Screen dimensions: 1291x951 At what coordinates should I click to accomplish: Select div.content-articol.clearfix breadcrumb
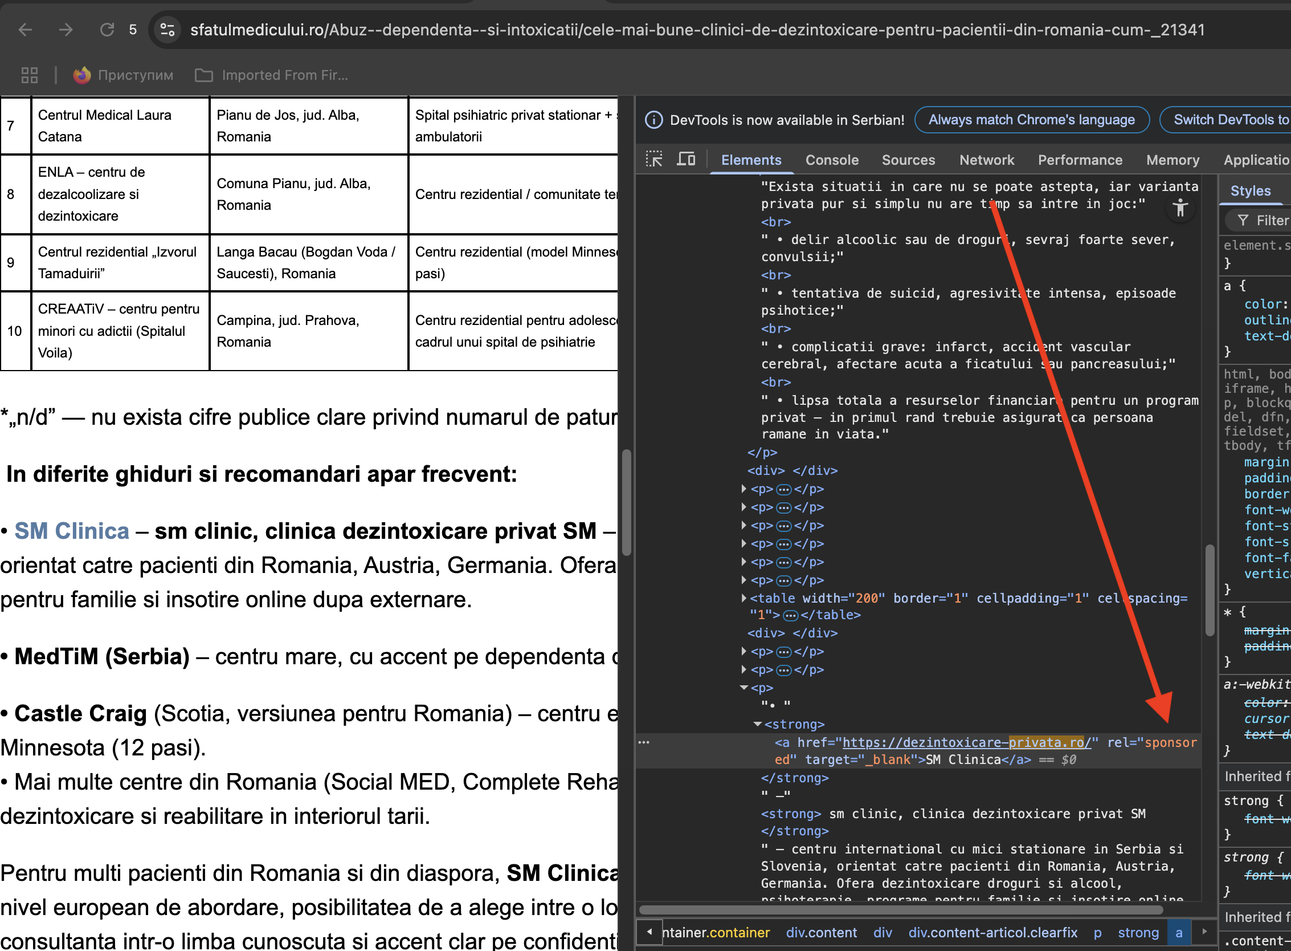tap(992, 933)
